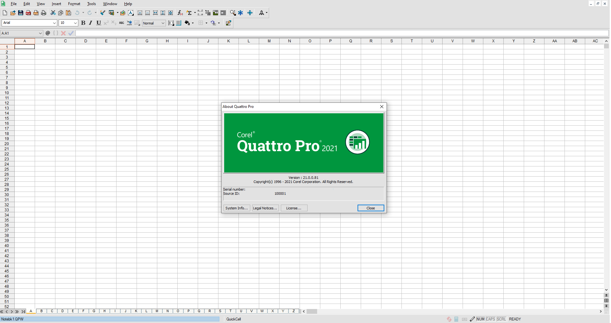Close the About Quattro Pro dialog with X
The image size is (611, 323).
tap(381, 107)
